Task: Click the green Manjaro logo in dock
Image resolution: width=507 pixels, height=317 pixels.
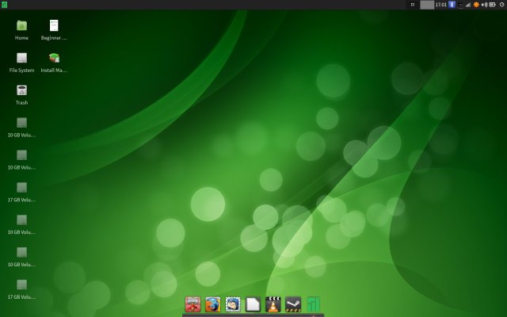Action: click(x=314, y=304)
